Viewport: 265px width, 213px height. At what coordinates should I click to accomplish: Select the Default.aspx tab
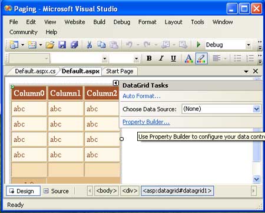[81, 71]
